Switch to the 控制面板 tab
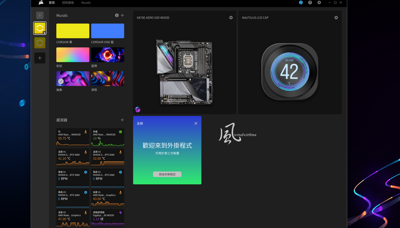This screenshot has width=400, height=228. point(68,3)
